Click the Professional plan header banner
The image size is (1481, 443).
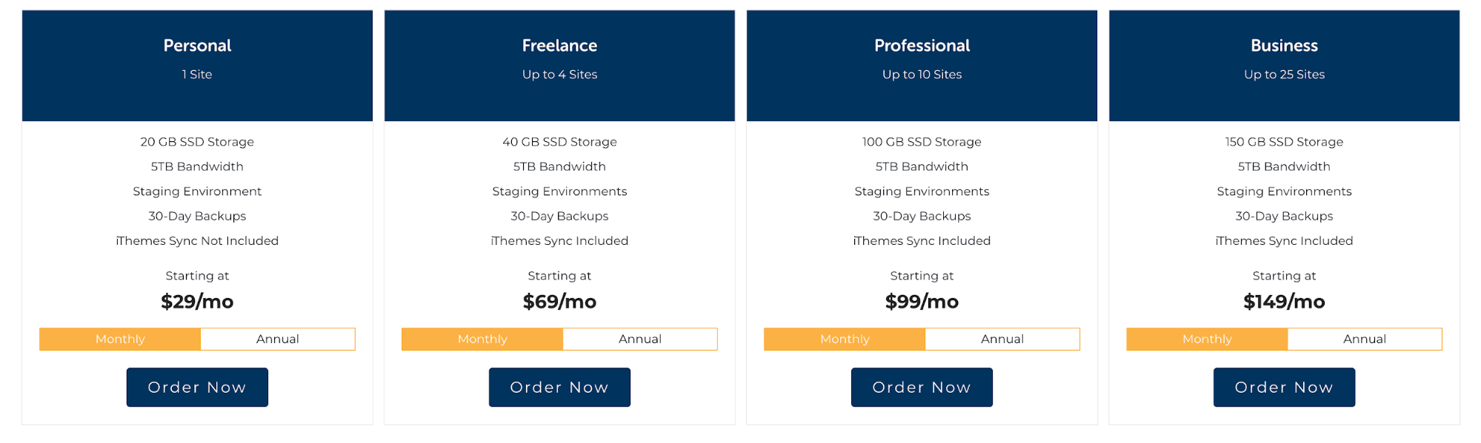point(921,45)
